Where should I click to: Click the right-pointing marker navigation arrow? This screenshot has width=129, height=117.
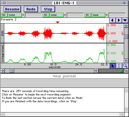point(119,20)
